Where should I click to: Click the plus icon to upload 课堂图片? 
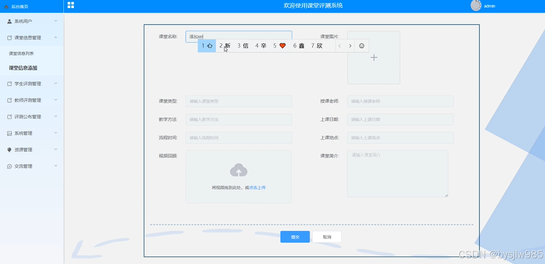tap(373, 57)
